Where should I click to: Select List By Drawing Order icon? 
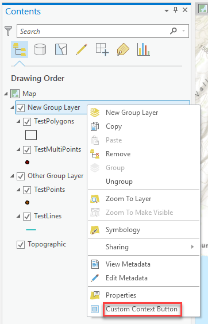pyautogui.click(x=20, y=49)
